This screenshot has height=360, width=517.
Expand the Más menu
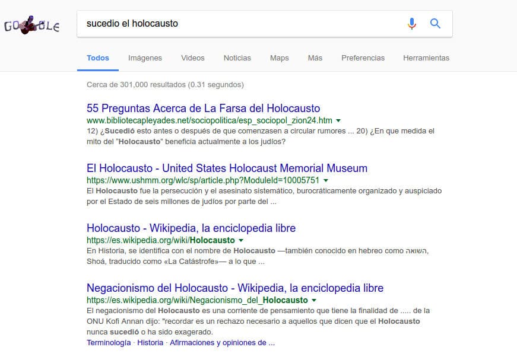pyautogui.click(x=315, y=58)
